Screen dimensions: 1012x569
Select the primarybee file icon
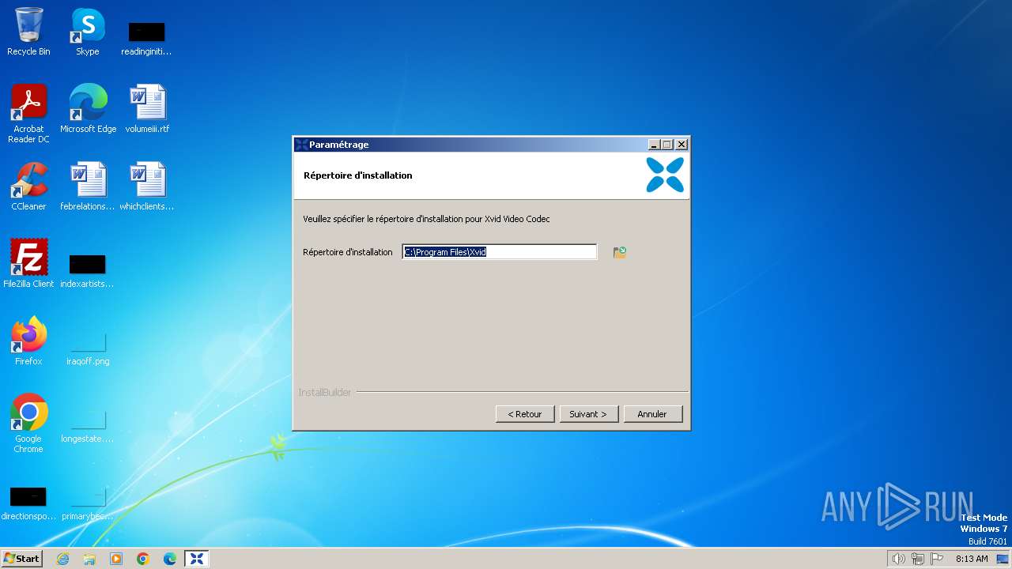(x=88, y=503)
